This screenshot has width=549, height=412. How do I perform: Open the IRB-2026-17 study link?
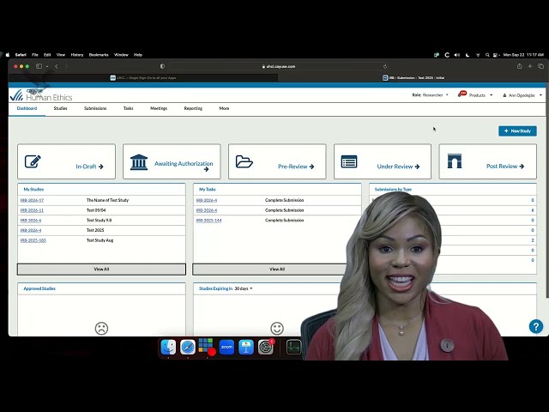(32, 200)
